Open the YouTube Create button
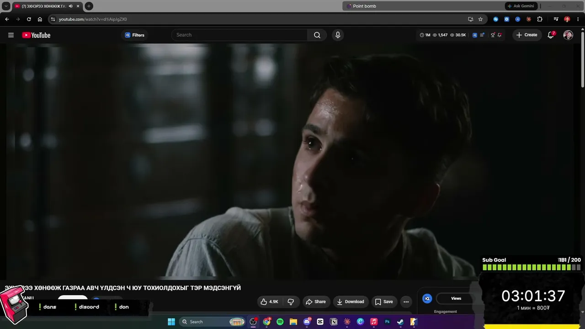Image resolution: width=585 pixels, height=329 pixels. click(x=526, y=35)
